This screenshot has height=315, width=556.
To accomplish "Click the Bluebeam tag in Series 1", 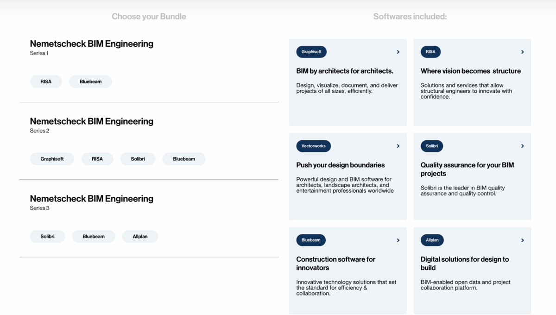I will pos(90,82).
